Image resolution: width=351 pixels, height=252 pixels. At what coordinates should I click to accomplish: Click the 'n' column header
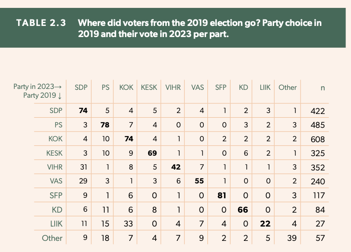323,88
